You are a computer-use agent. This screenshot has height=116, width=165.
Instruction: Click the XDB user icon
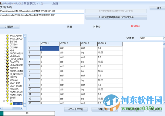(x=7, y=51)
